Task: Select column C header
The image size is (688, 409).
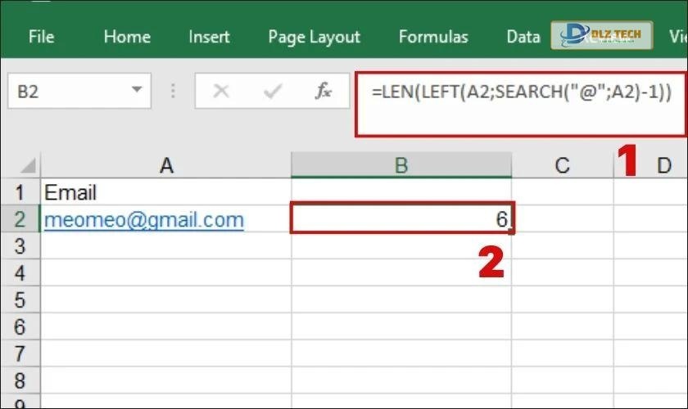Action: pos(562,165)
